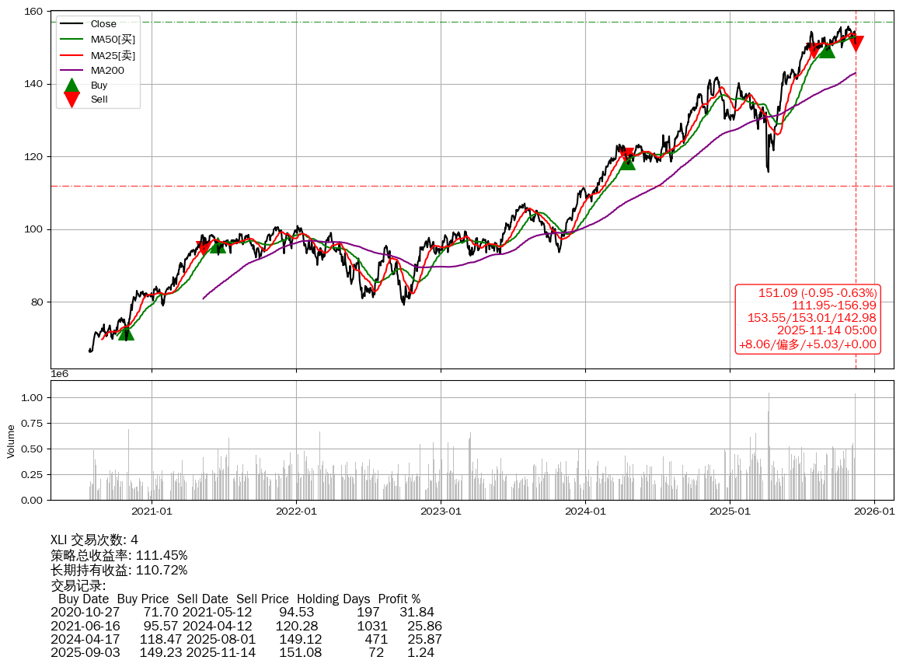The image size is (903, 667).
Task: Click the red Sell marker from May 2021
Action: coord(204,247)
